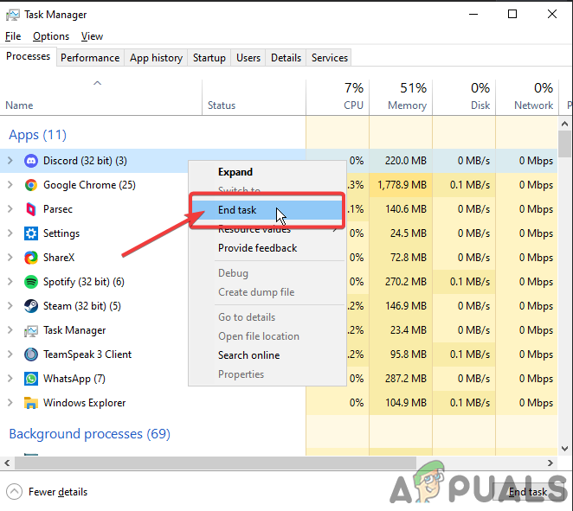
Task: Expand the Discord process group
Action: (10, 161)
